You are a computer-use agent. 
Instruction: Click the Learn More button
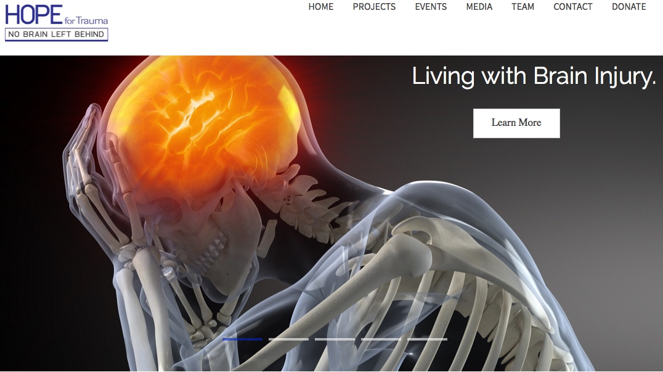(x=516, y=123)
